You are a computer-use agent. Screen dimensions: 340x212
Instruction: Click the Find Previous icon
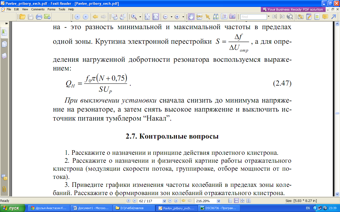pos(275,17)
